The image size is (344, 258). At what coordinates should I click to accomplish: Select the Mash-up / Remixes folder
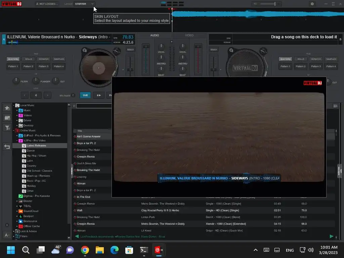coord(38,176)
